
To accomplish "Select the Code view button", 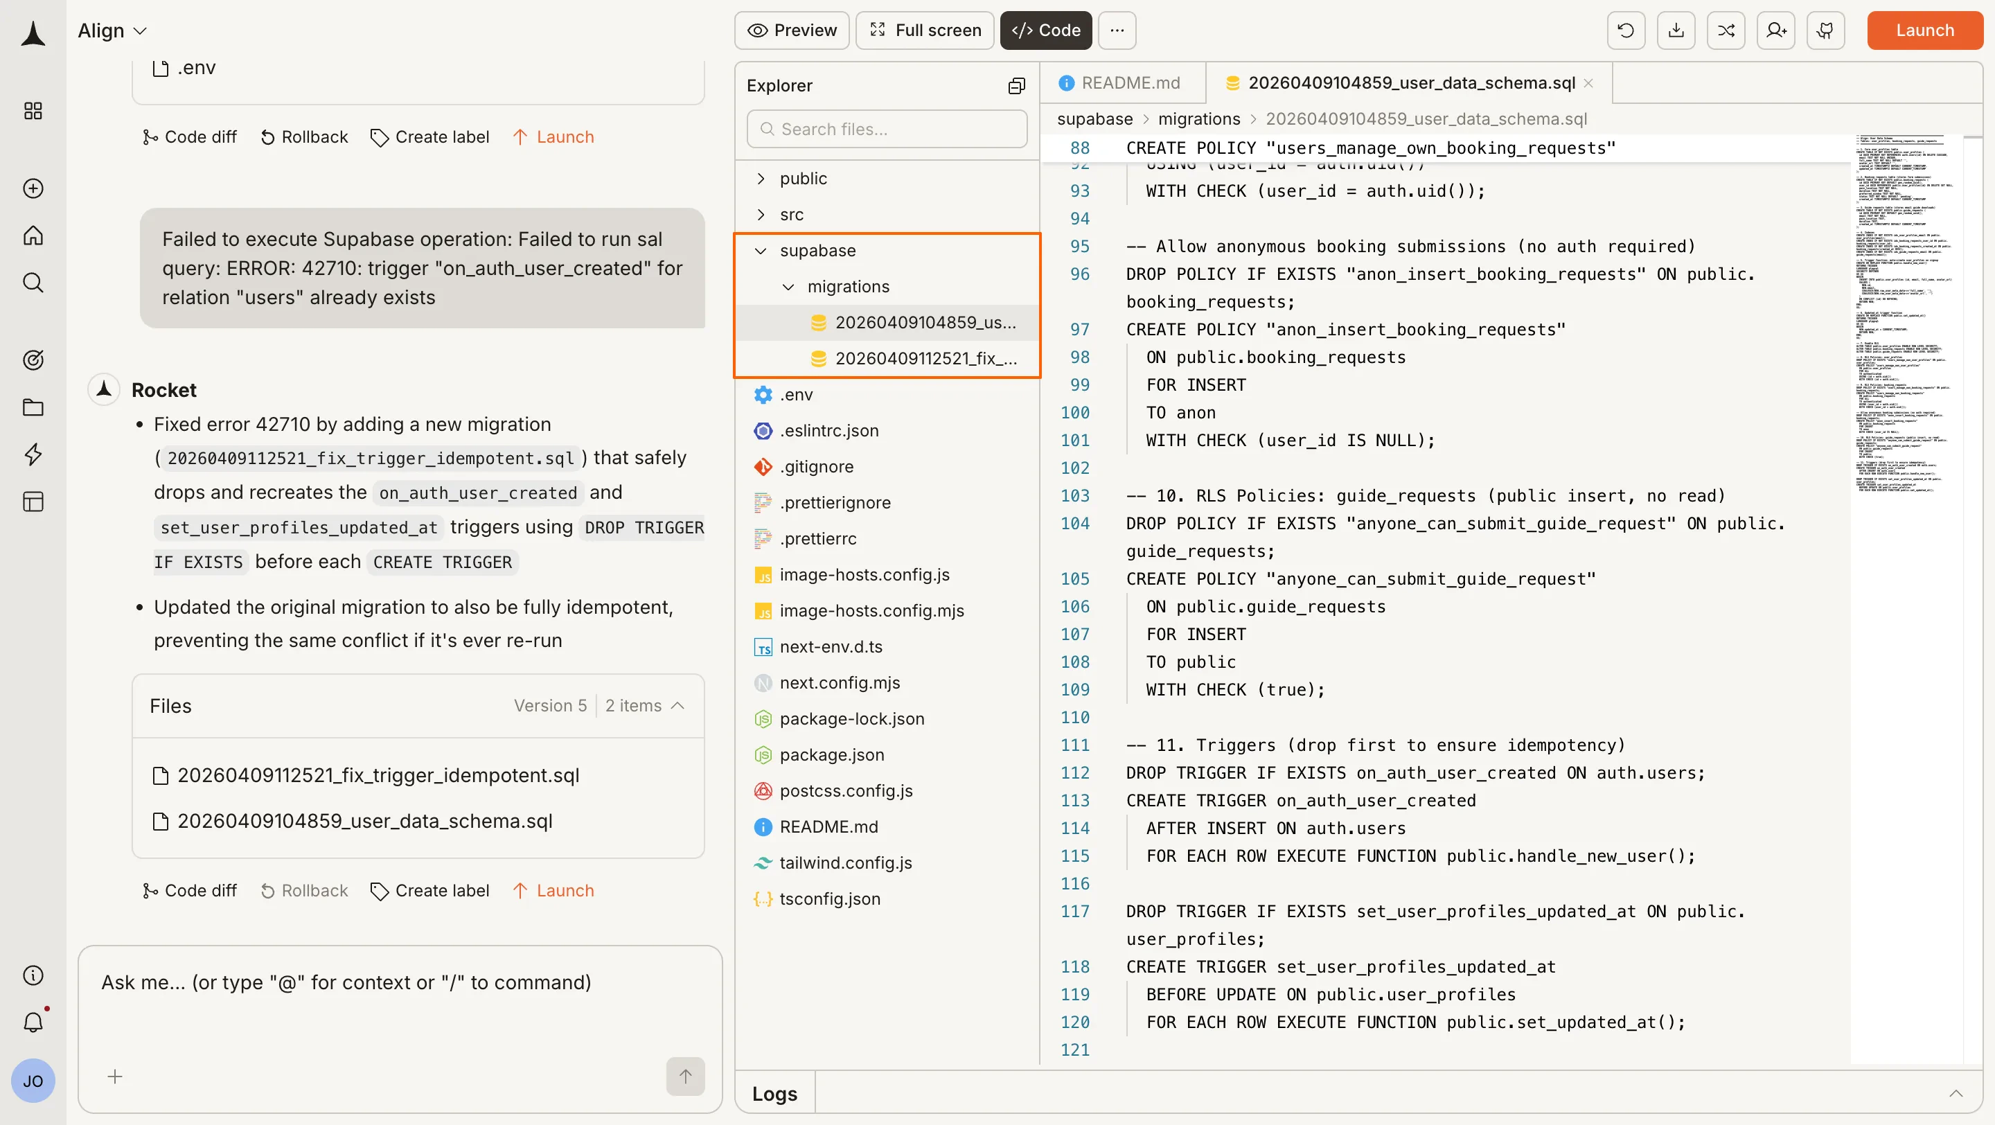I will pos(1045,30).
